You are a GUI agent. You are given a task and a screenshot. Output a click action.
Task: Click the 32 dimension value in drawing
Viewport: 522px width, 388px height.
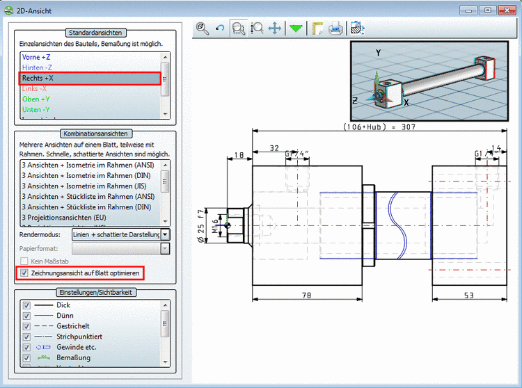coord(274,148)
